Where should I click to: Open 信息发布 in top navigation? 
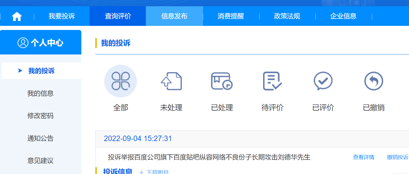click(x=174, y=16)
